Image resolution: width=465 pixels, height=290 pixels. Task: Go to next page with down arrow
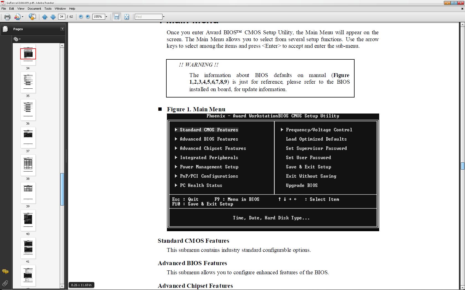(x=53, y=17)
